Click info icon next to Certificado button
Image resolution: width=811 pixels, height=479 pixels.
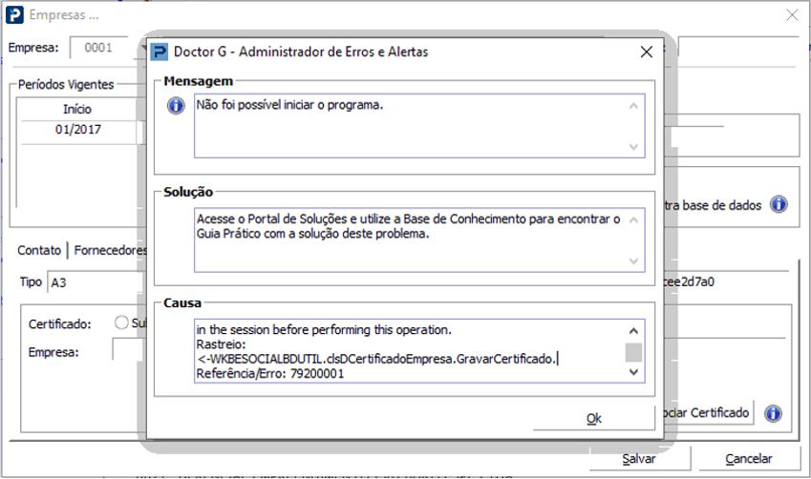click(773, 413)
